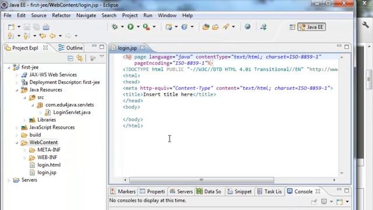This screenshot has width=373, height=210.
Task: Expand the Servers node
Action: point(9,180)
